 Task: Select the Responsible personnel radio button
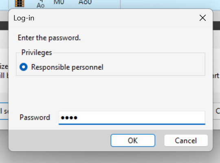24,67
